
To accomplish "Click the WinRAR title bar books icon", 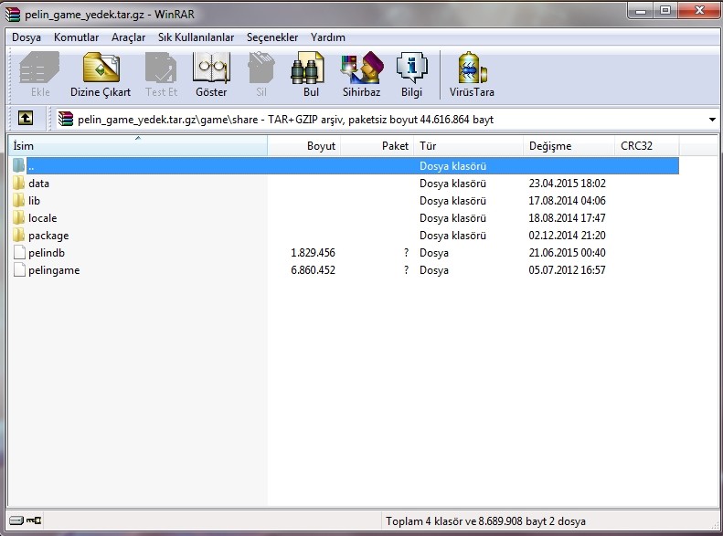I will point(13,15).
